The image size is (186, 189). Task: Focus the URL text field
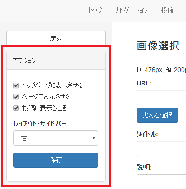[x=161, y=98]
